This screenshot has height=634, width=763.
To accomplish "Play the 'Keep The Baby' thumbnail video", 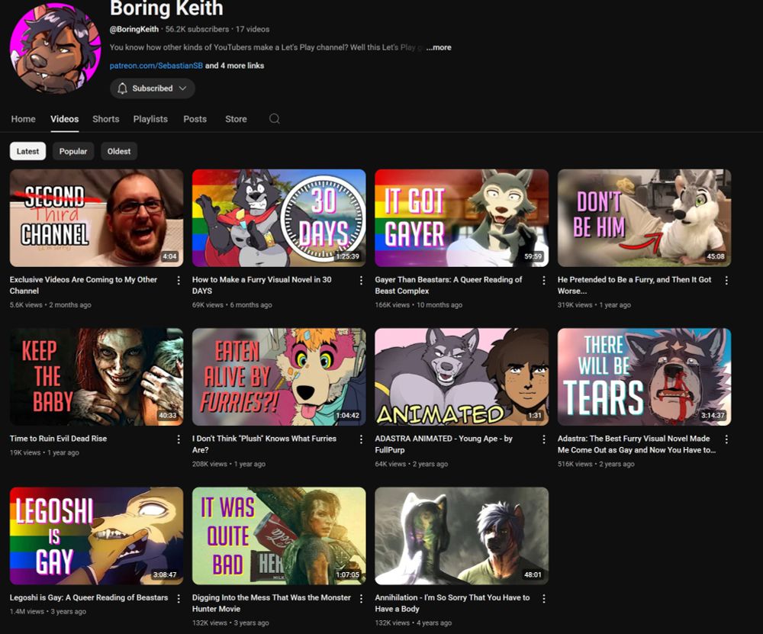I will click(96, 377).
